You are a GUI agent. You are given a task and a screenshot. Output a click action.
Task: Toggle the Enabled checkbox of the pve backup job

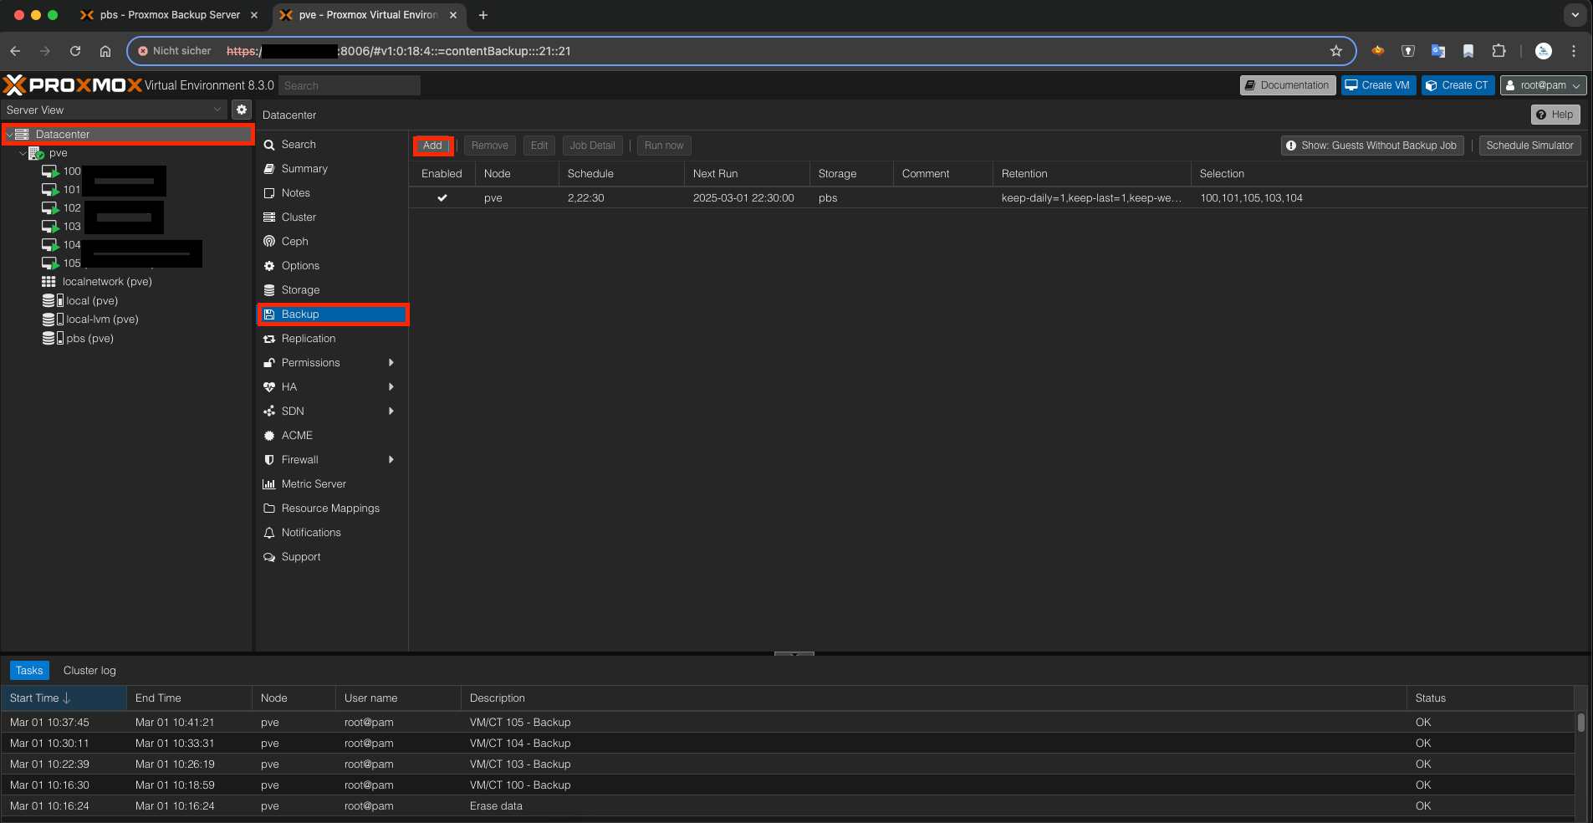(442, 198)
